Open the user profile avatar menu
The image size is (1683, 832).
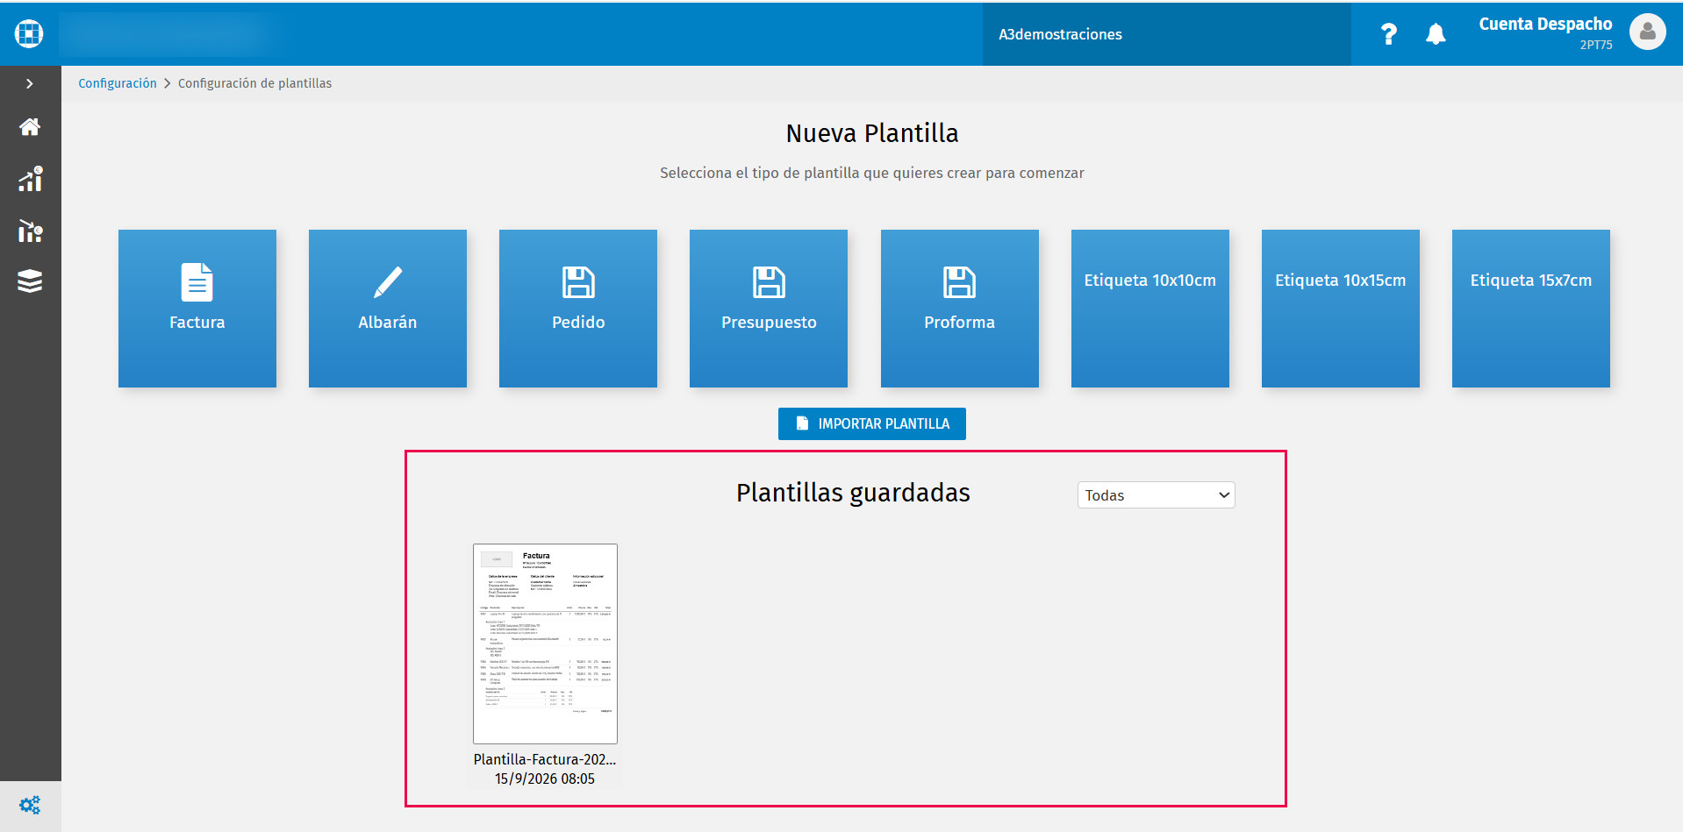[x=1647, y=32]
